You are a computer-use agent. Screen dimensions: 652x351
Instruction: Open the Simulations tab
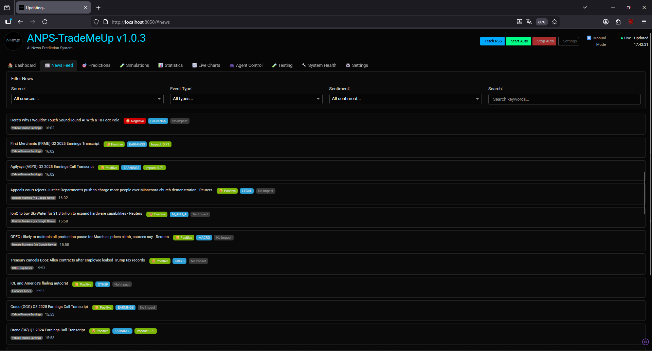coord(134,65)
